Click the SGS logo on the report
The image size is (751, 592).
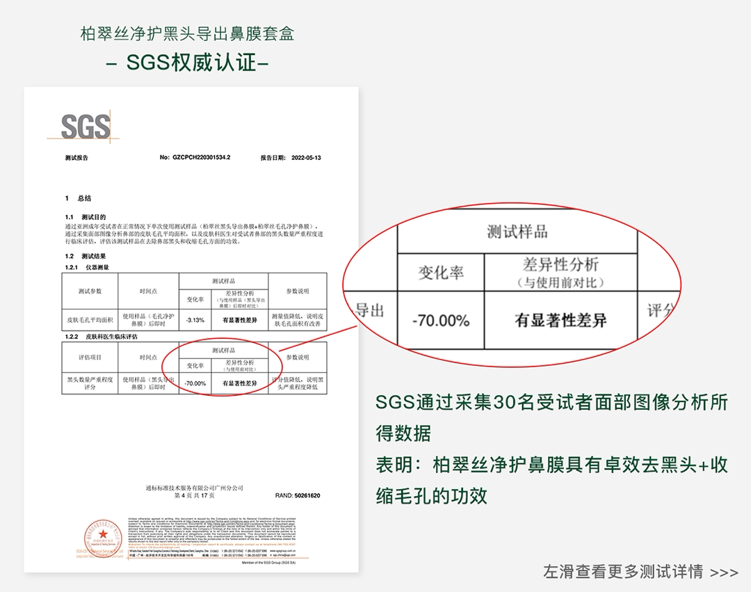point(83,127)
